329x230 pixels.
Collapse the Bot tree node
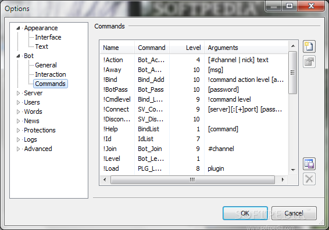tap(18, 56)
